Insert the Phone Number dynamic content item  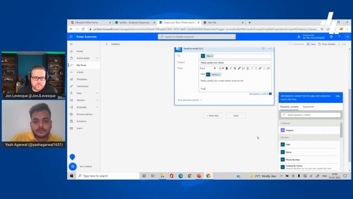coord(309,160)
